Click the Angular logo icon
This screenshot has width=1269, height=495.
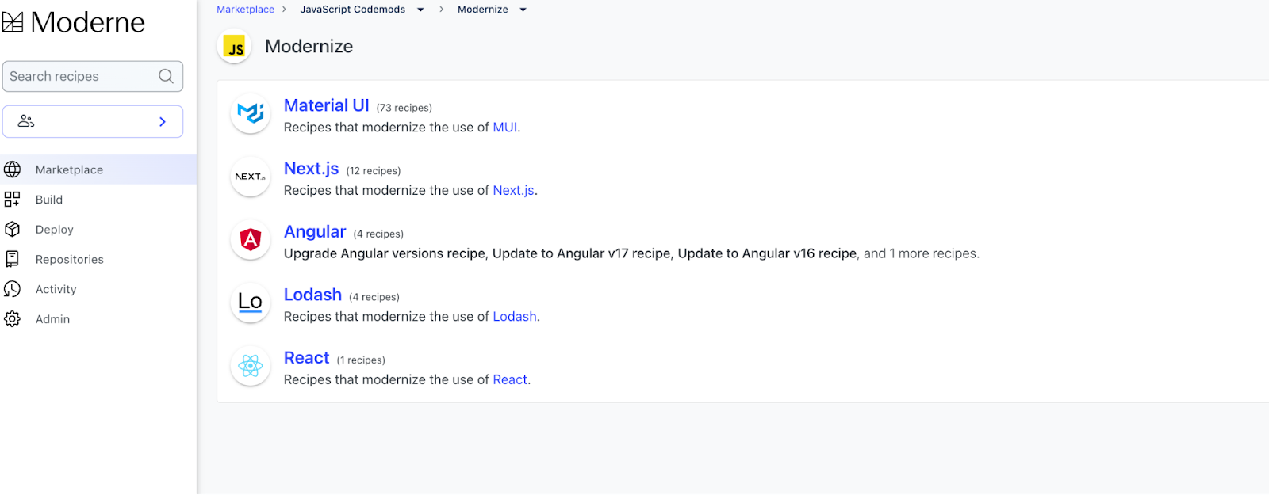pos(251,239)
